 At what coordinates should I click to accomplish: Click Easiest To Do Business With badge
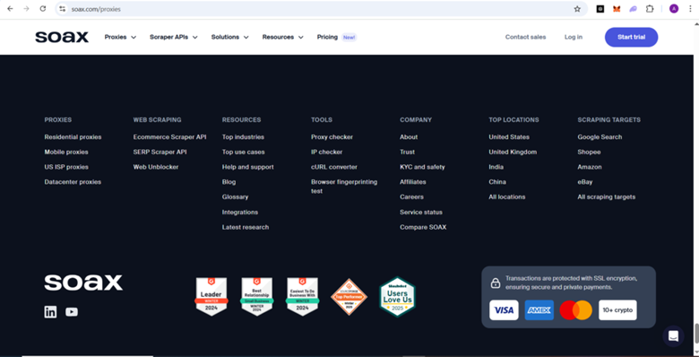(302, 296)
